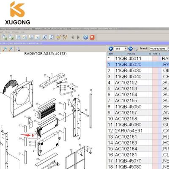Select part number AC102164
Viewport: 169px width, 169px height.
click(x=126, y=149)
